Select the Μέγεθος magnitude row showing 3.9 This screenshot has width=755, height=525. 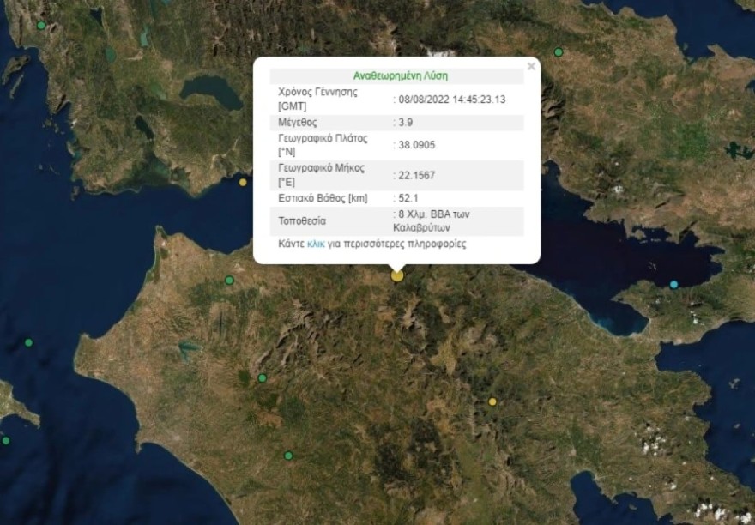coord(400,122)
